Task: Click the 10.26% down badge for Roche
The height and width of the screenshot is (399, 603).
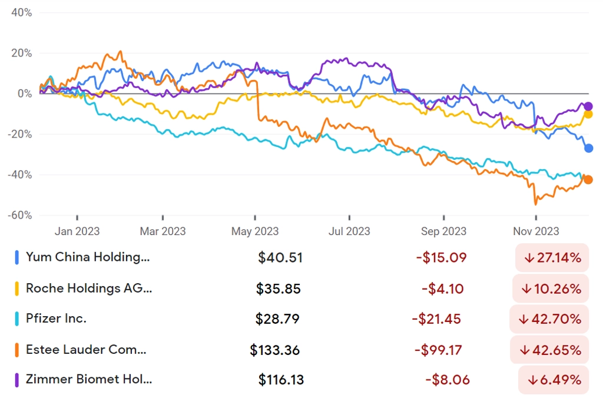Action: (x=551, y=289)
